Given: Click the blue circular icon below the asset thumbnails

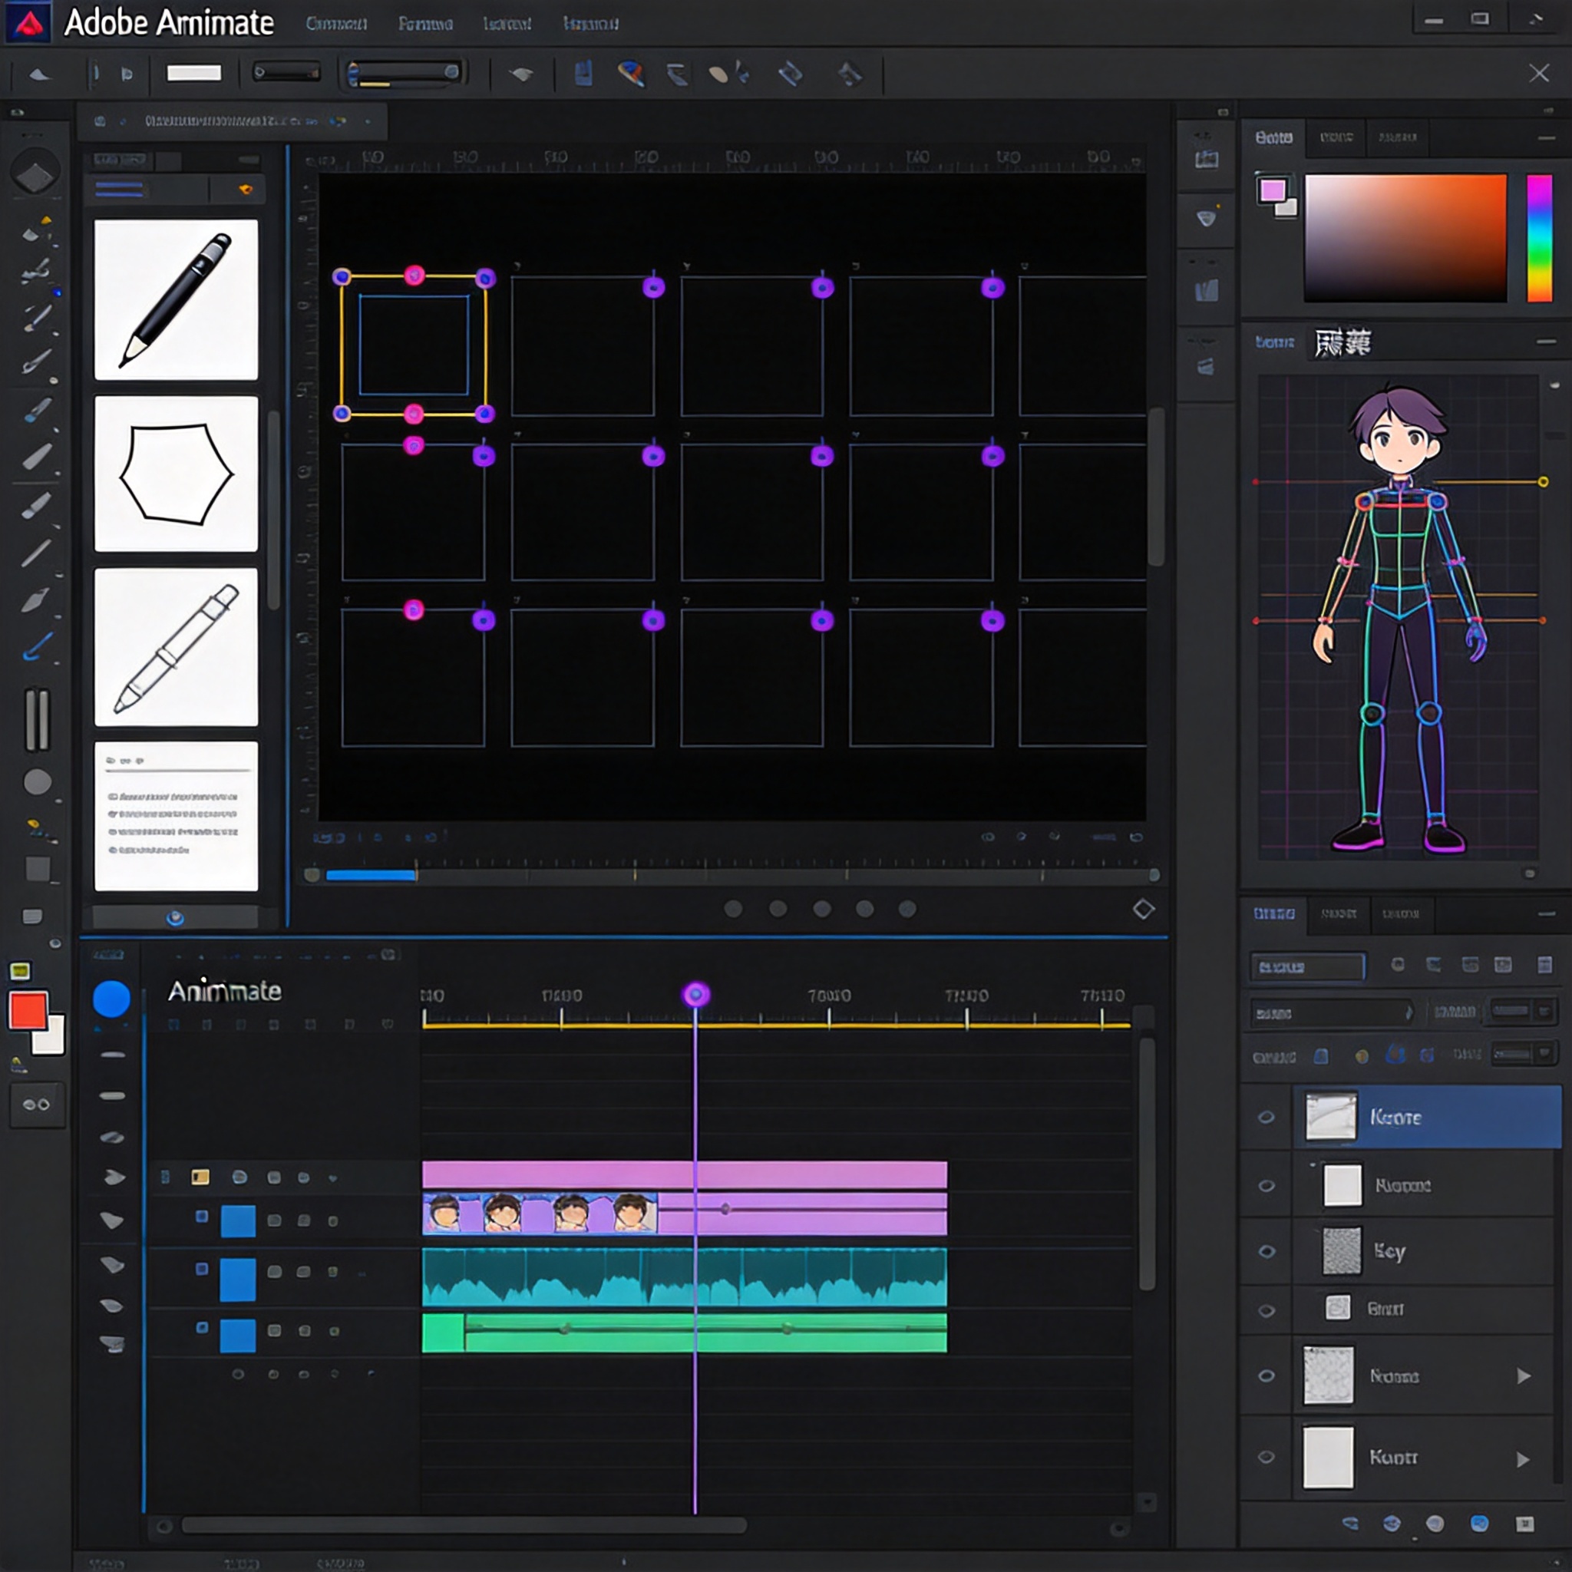Looking at the screenshot, I should pos(175,918).
